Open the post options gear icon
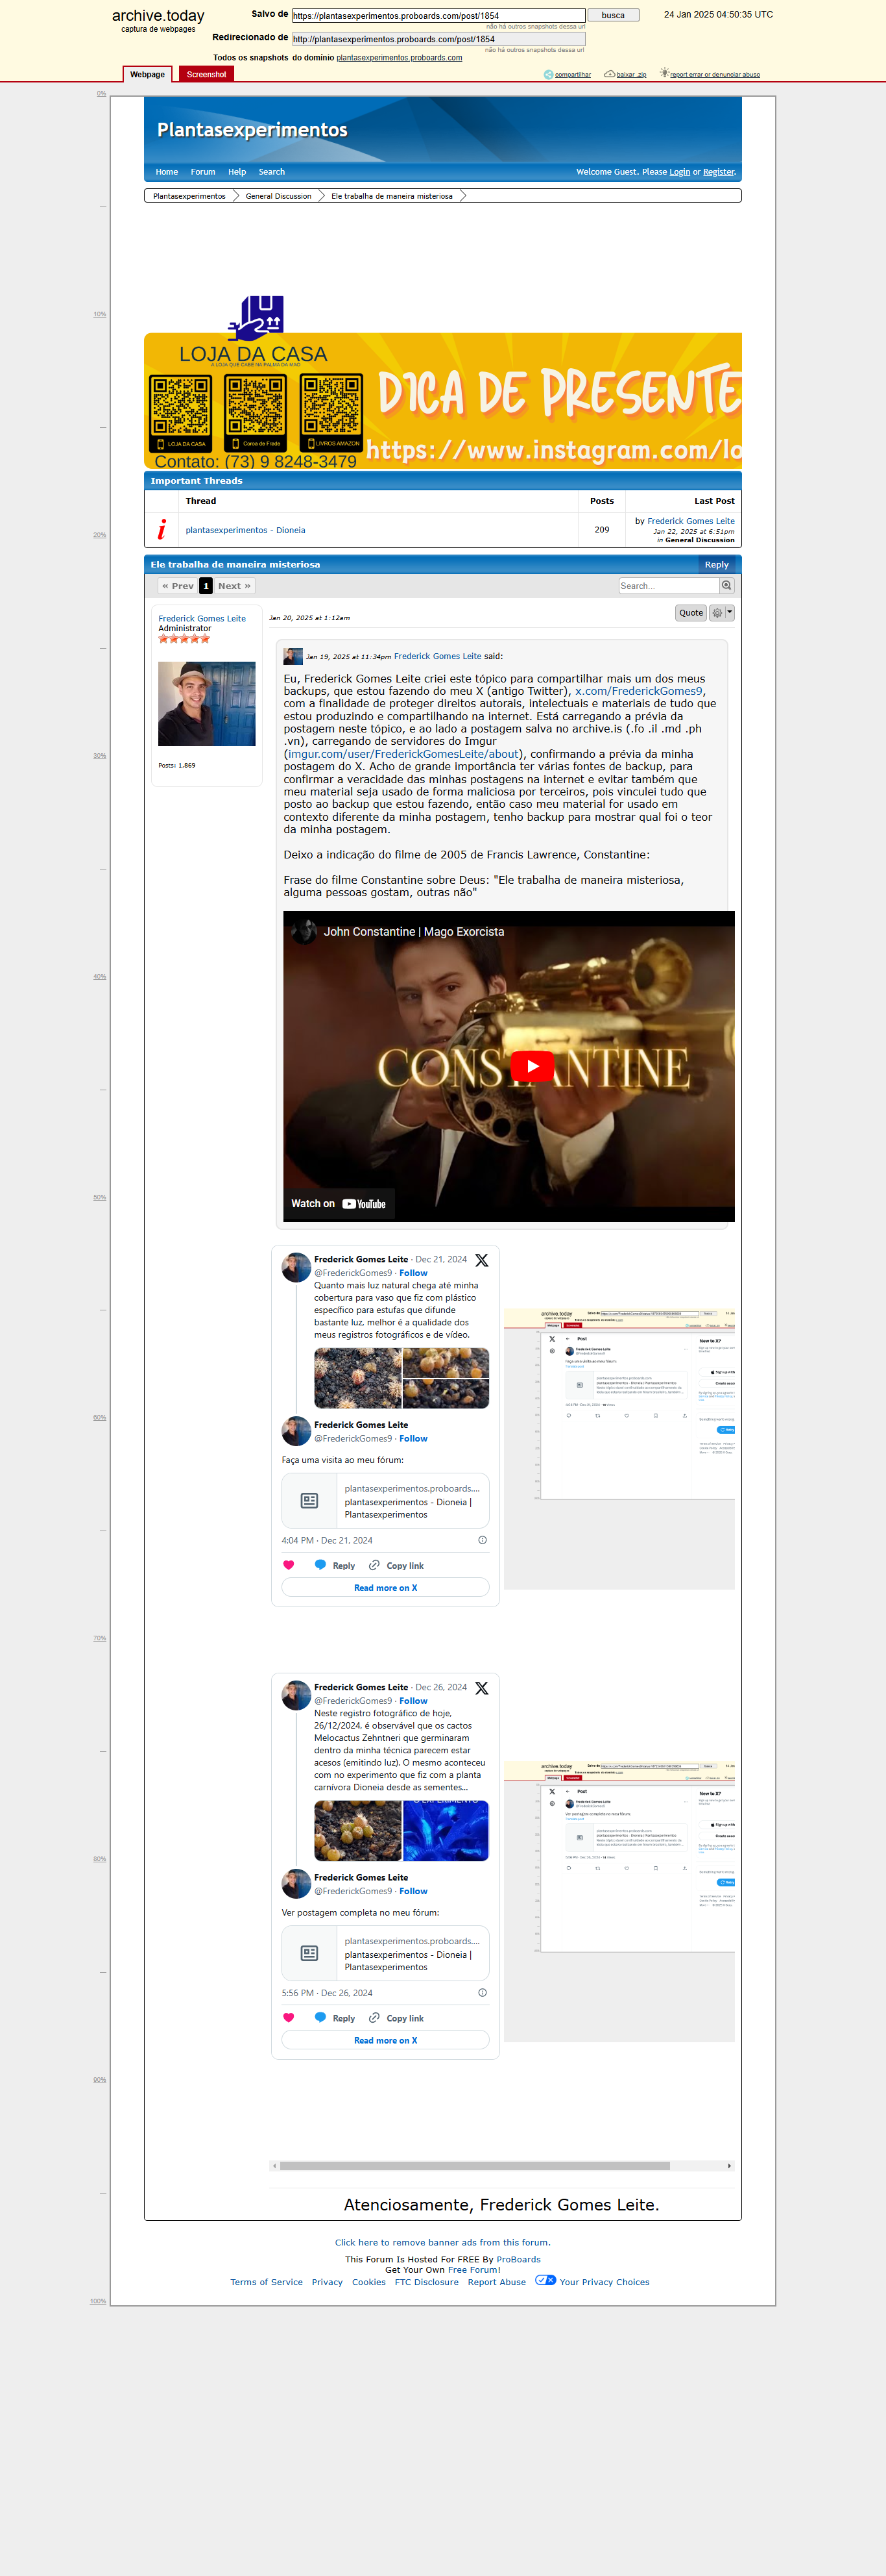The image size is (886, 2576). [x=716, y=613]
